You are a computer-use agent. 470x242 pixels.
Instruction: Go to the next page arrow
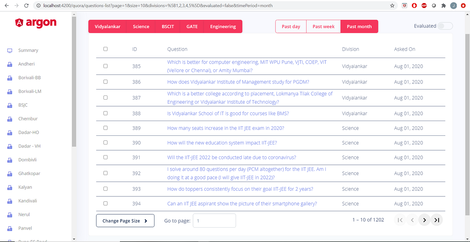coord(424,220)
